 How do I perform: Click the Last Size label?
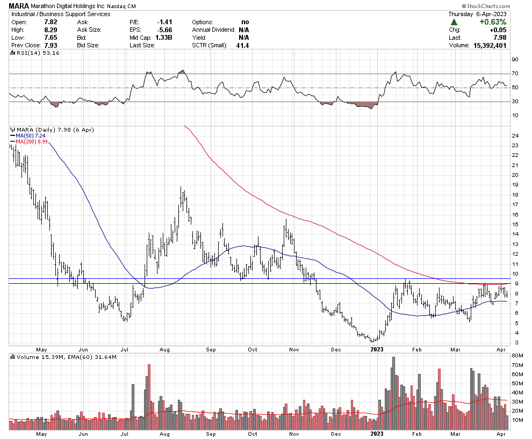point(142,46)
